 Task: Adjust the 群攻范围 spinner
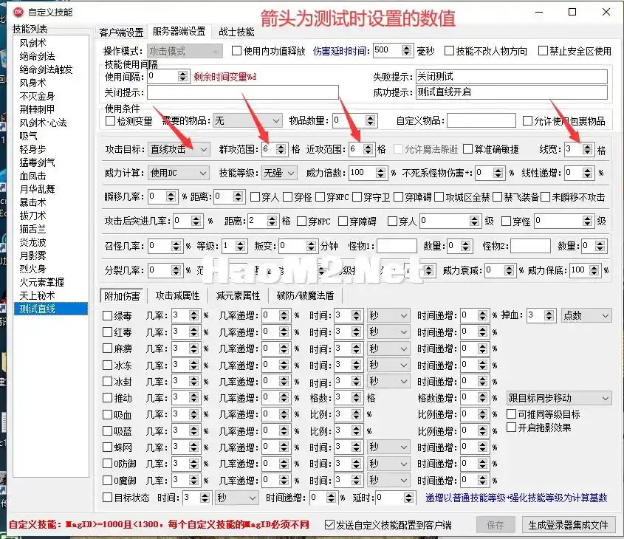[x=281, y=150]
